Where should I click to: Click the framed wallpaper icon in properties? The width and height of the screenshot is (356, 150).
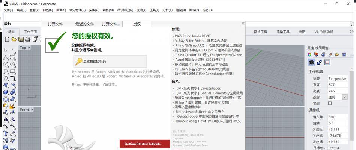point(327,62)
